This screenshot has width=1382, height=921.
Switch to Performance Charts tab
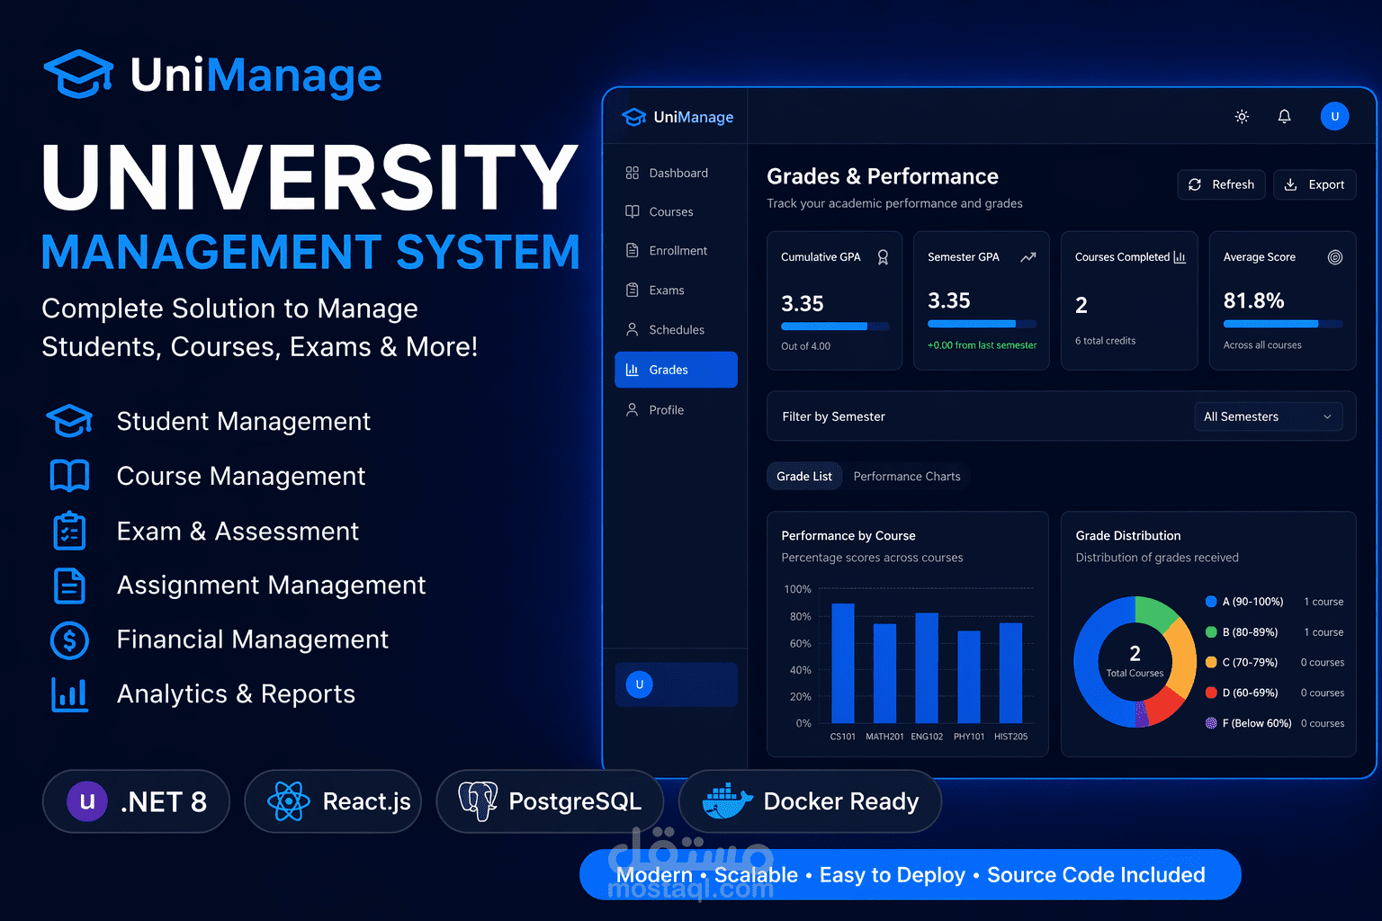coord(907,476)
